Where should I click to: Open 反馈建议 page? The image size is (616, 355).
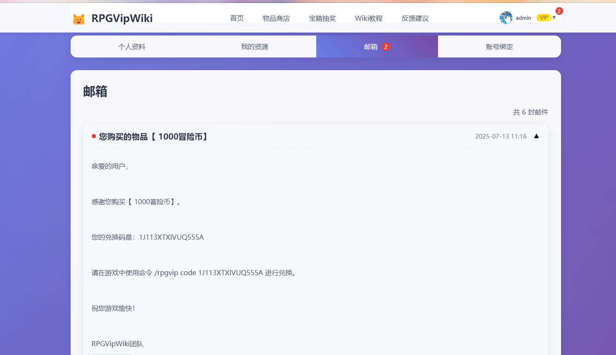click(415, 18)
